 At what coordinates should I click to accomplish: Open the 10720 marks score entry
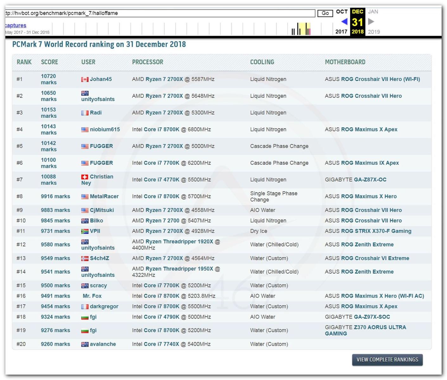[x=48, y=79]
